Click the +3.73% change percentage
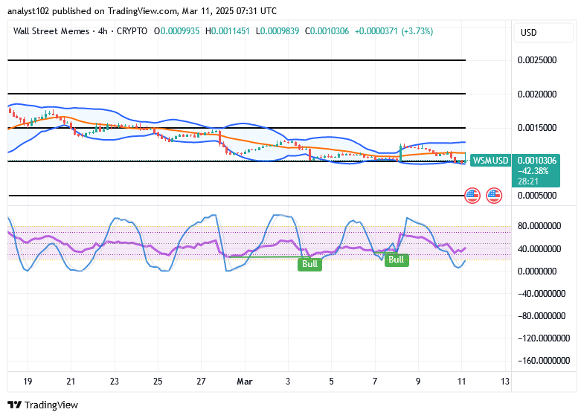The height and width of the screenshot is (418, 584). point(417,31)
